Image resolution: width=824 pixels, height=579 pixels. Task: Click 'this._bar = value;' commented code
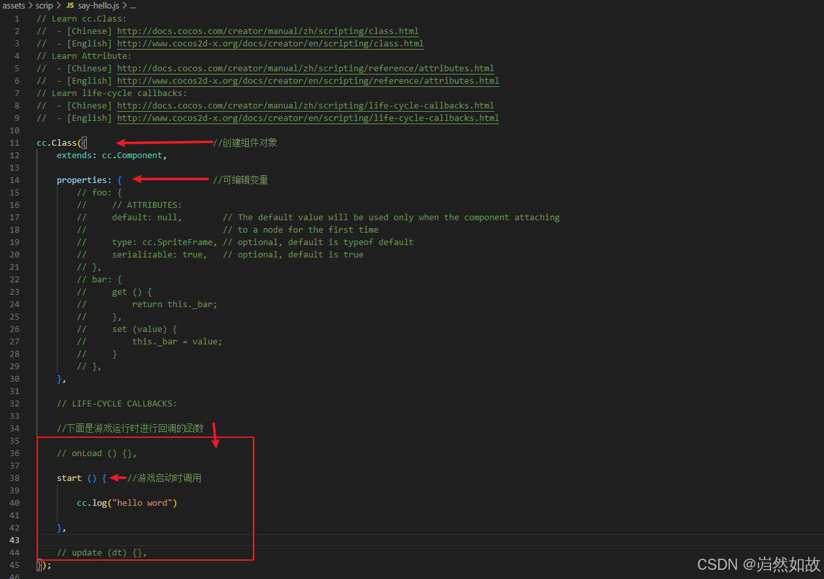point(177,341)
